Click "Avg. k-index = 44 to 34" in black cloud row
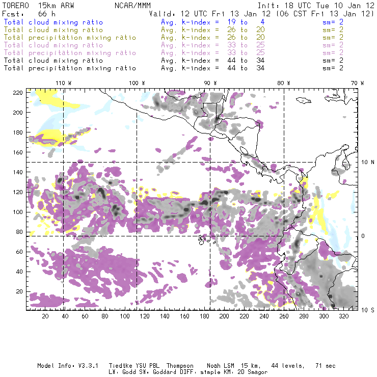 pyautogui.click(x=213, y=60)
